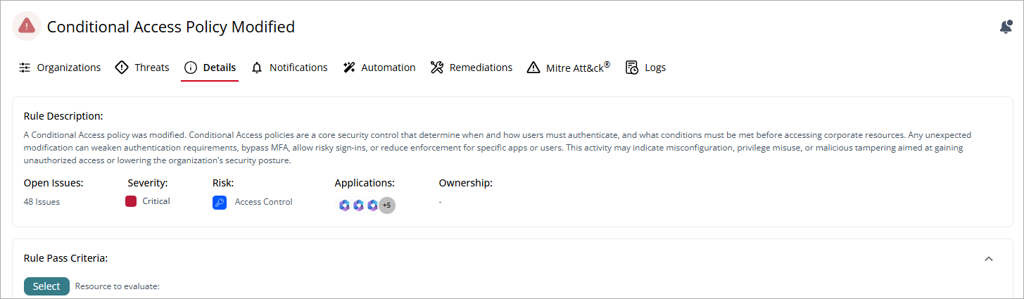Viewport: 1024px width, 299px height.
Task: Click the Logs document icon
Action: pyautogui.click(x=632, y=68)
